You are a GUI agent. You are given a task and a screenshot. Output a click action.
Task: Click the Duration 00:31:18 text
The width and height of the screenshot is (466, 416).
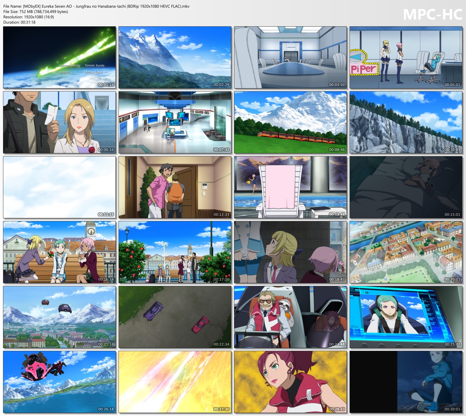tap(19, 22)
